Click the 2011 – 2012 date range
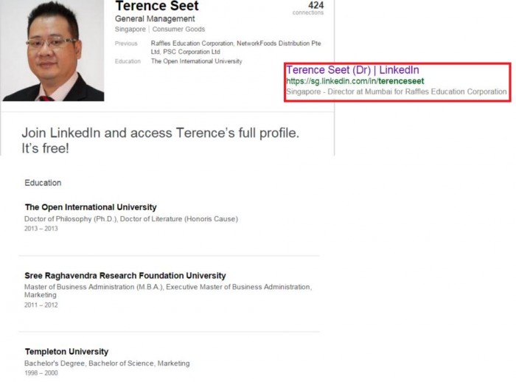The height and width of the screenshot is (382, 516). tap(41, 305)
